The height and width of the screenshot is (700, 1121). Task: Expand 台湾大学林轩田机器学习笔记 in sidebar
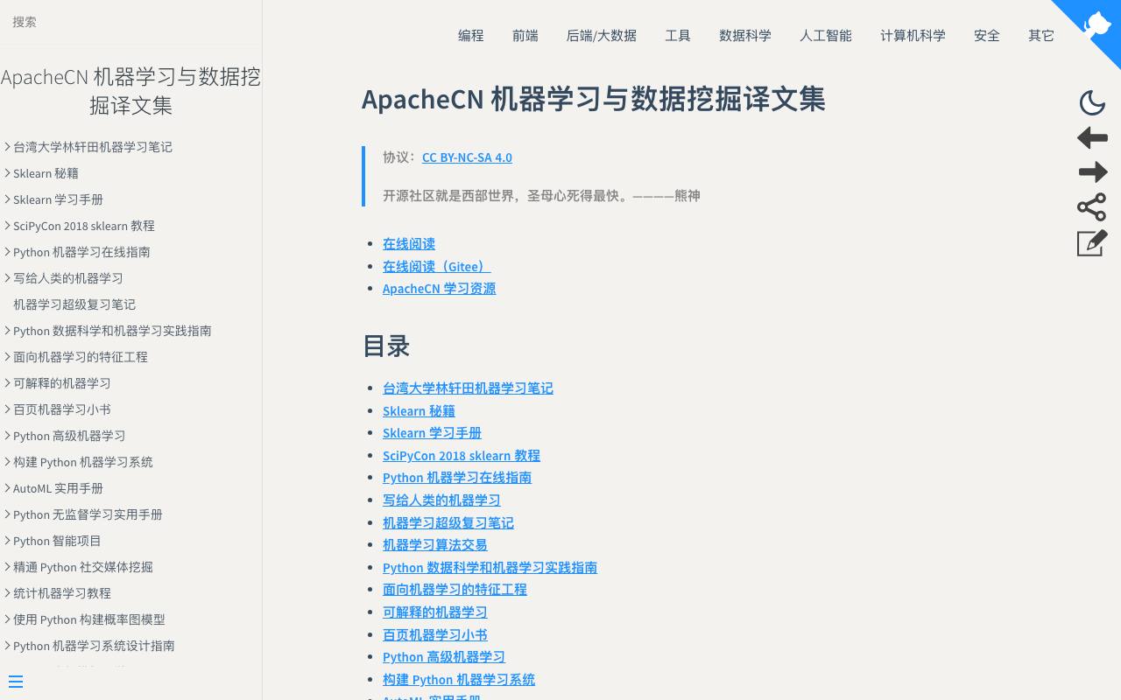(7, 147)
